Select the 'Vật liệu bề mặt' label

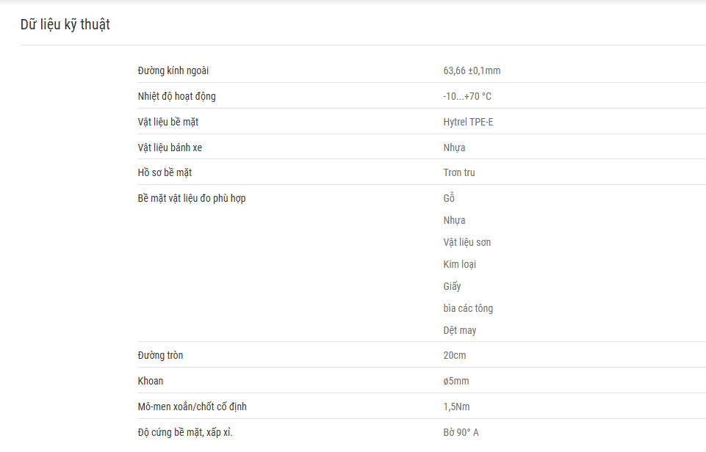[168, 122]
